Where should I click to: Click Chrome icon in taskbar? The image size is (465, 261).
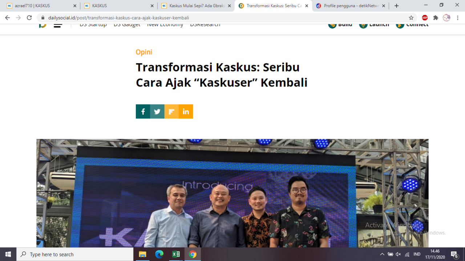point(193,254)
